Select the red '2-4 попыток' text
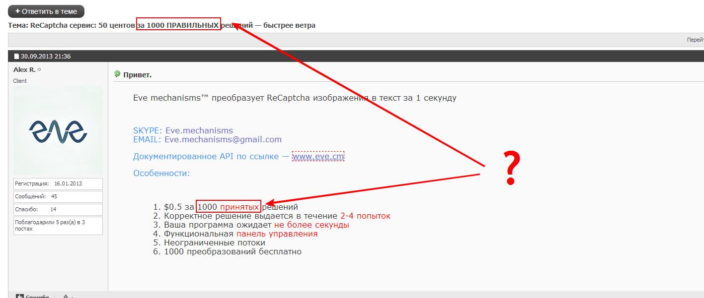Screen dimensions: 704x298 (x=365, y=216)
